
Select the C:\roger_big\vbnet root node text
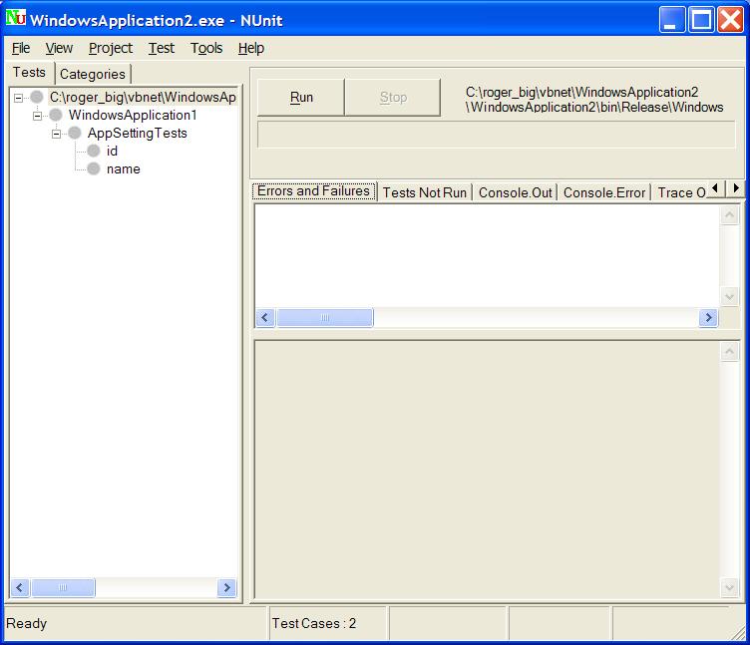143,97
